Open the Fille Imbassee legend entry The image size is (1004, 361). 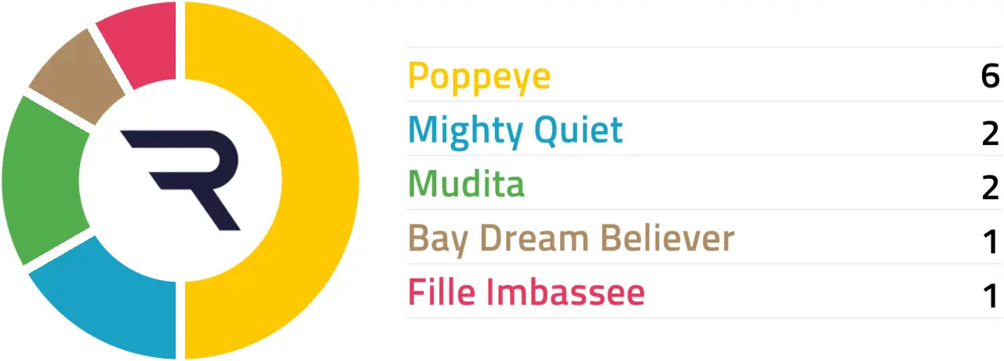[x=526, y=293]
